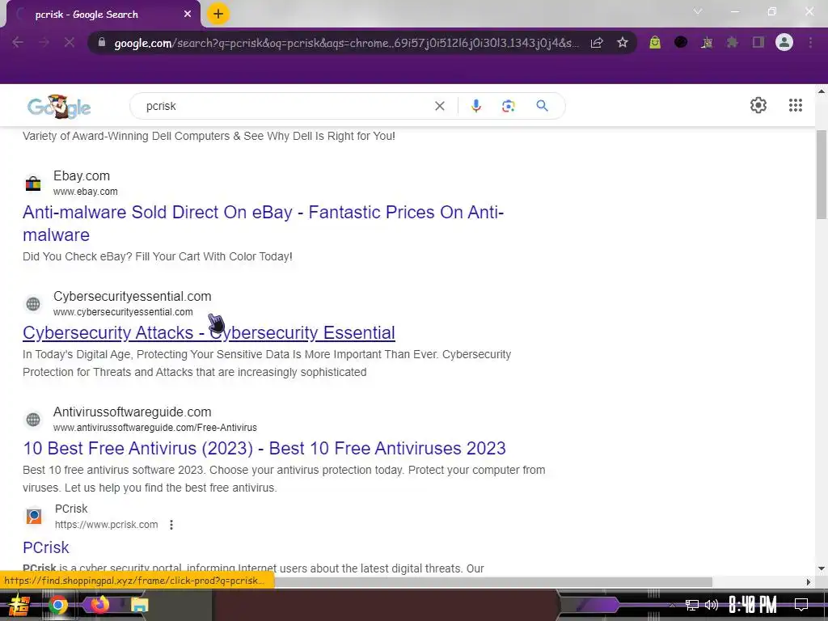The height and width of the screenshot is (621, 828).
Task: Bookmark this page with star icon
Action: point(623,43)
